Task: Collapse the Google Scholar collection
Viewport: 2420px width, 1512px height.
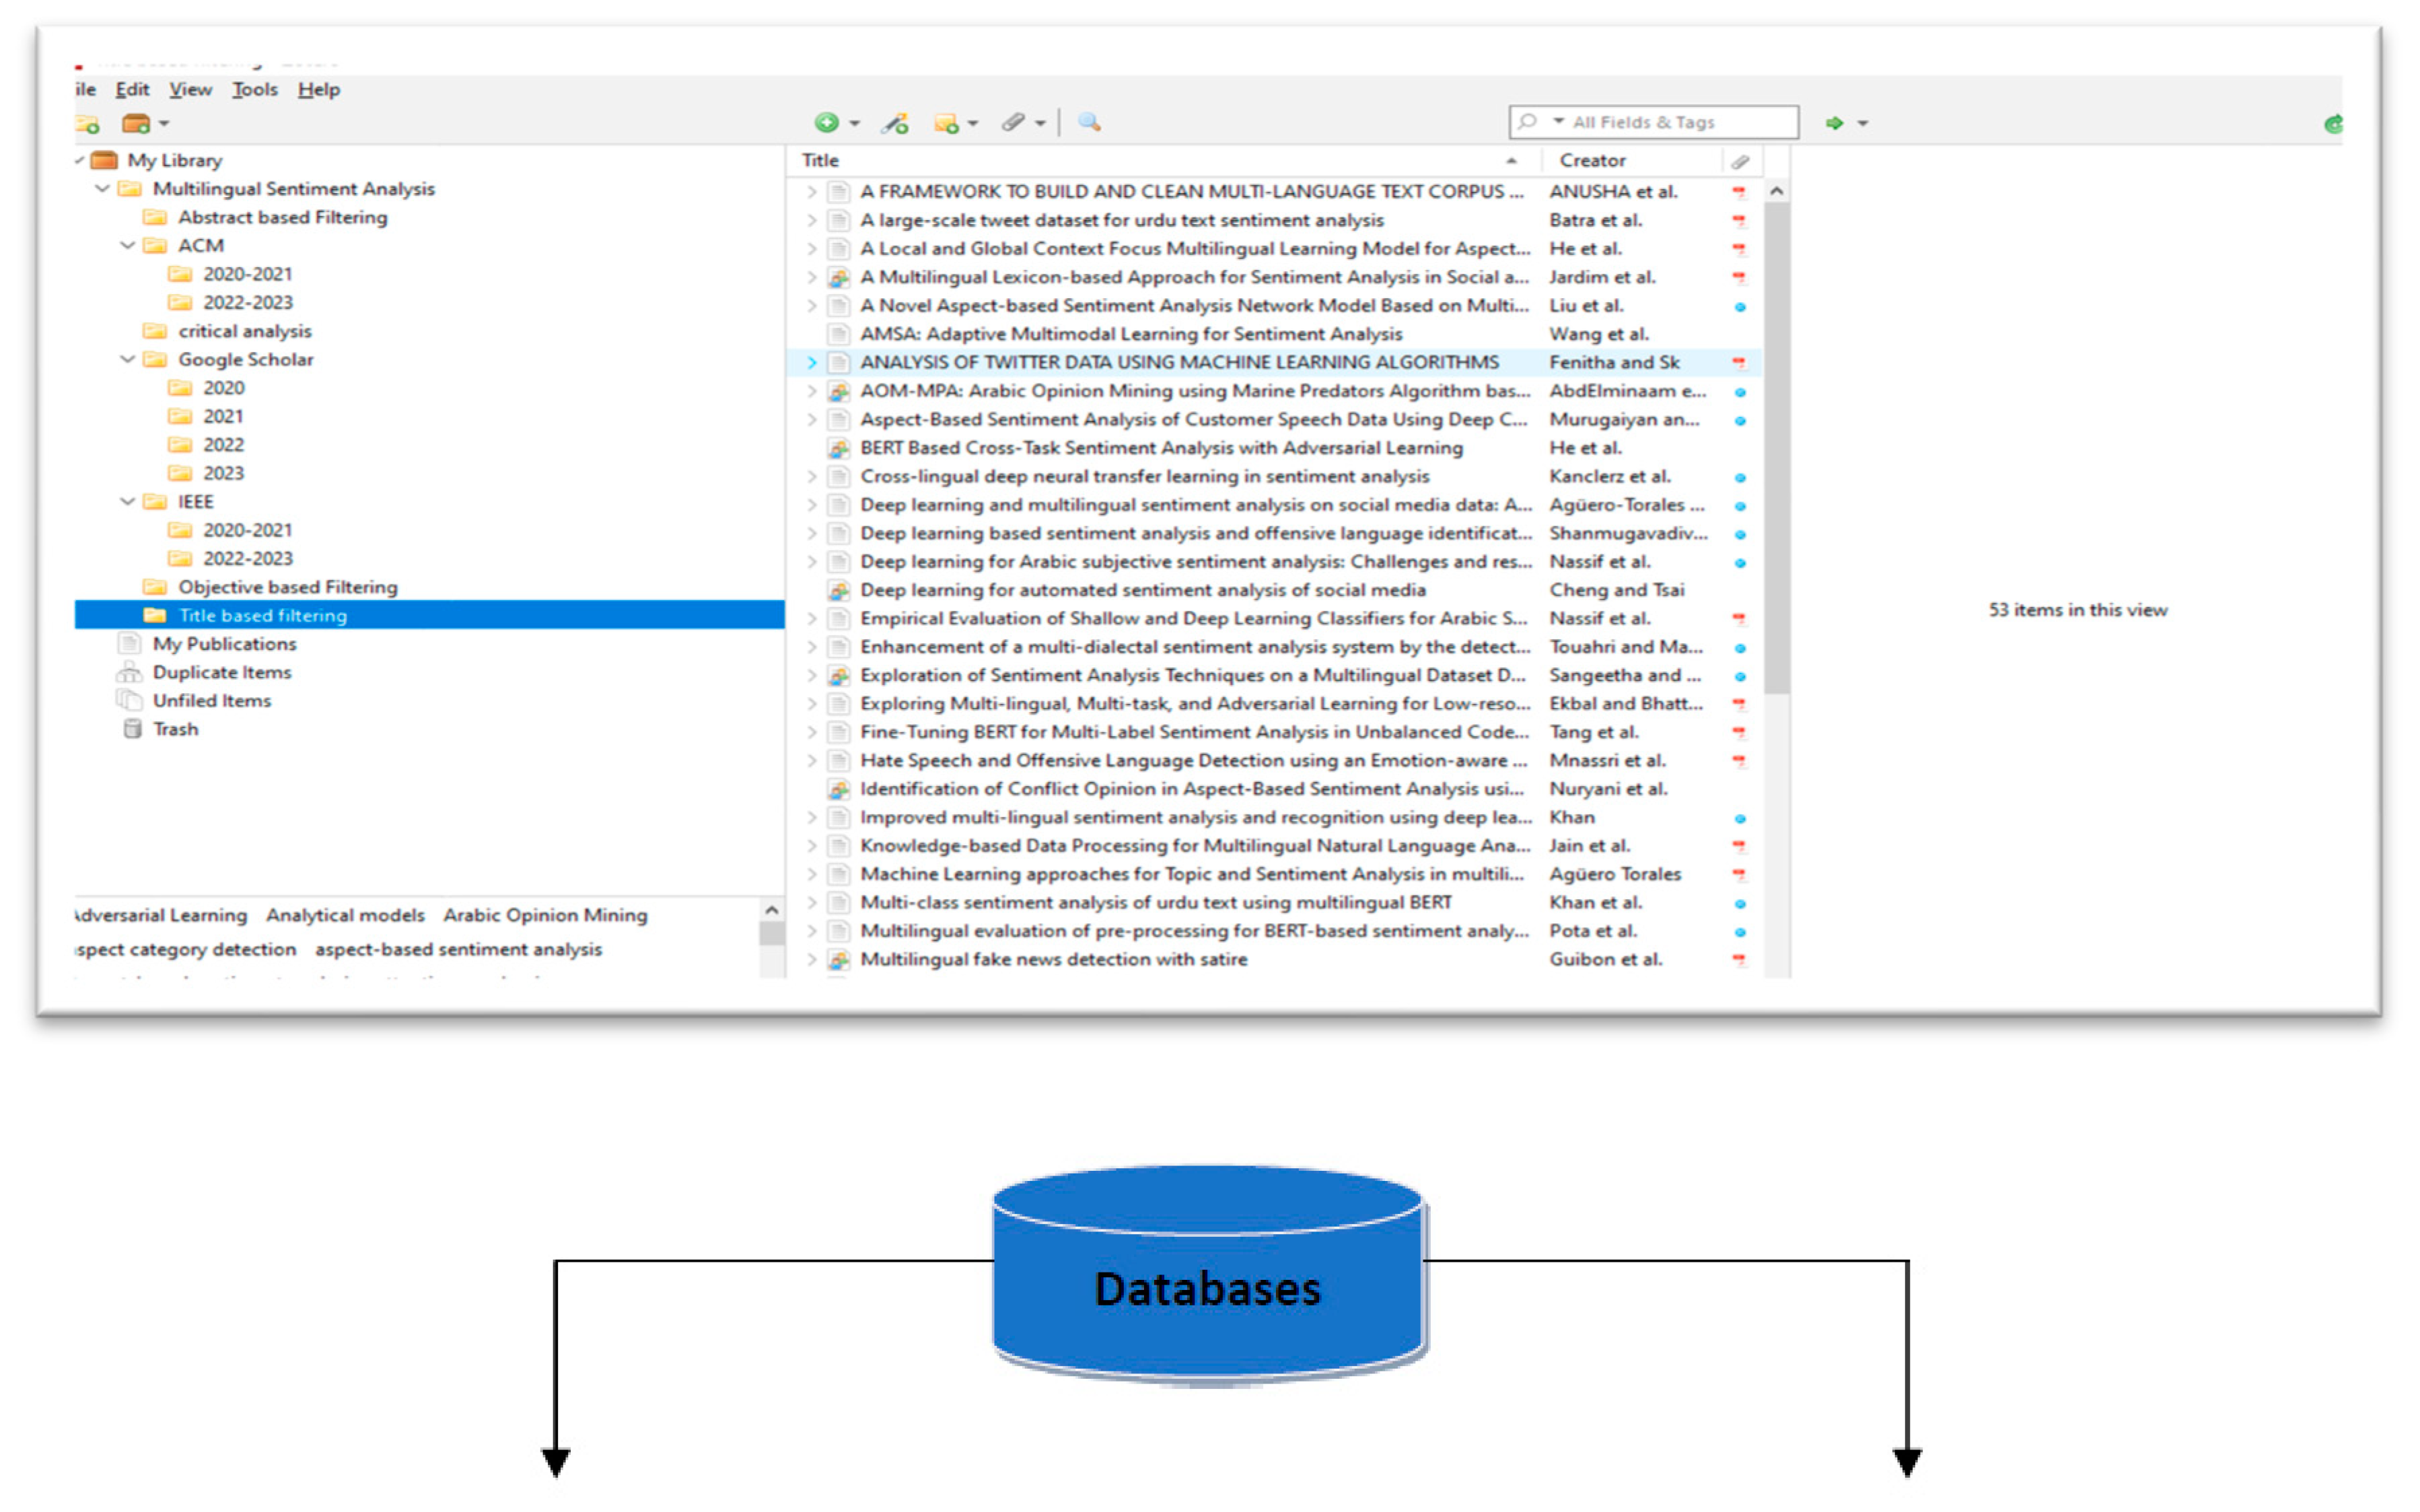Action: tap(127, 359)
